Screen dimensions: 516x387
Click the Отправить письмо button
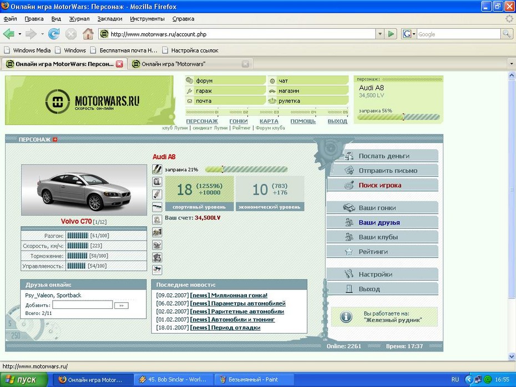(x=382, y=170)
